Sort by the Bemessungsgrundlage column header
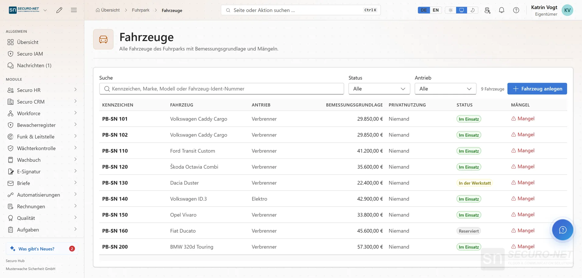Viewport: 582px width, 278px height. click(x=354, y=105)
